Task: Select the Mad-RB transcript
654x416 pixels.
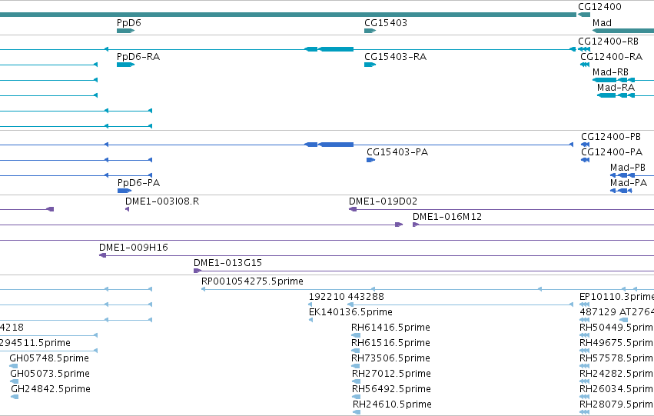Action: pos(623,80)
